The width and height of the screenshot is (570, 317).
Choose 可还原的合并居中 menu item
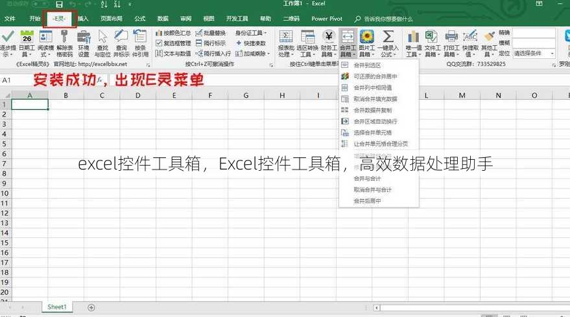[379, 76]
